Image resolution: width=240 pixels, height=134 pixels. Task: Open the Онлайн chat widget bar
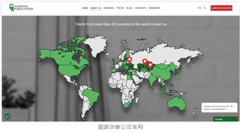click(x=225, y=119)
